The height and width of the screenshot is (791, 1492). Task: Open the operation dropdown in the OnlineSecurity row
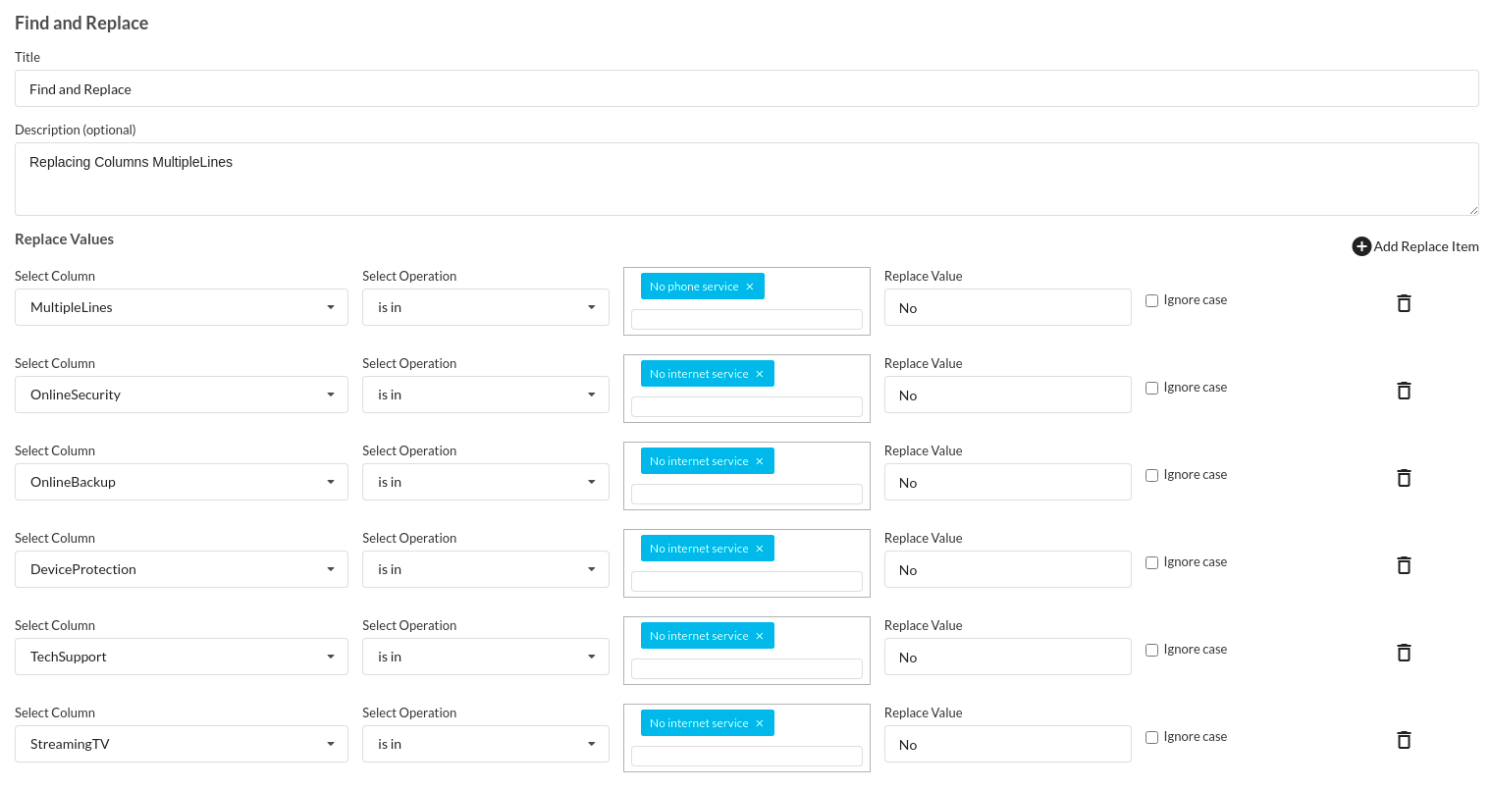486,395
